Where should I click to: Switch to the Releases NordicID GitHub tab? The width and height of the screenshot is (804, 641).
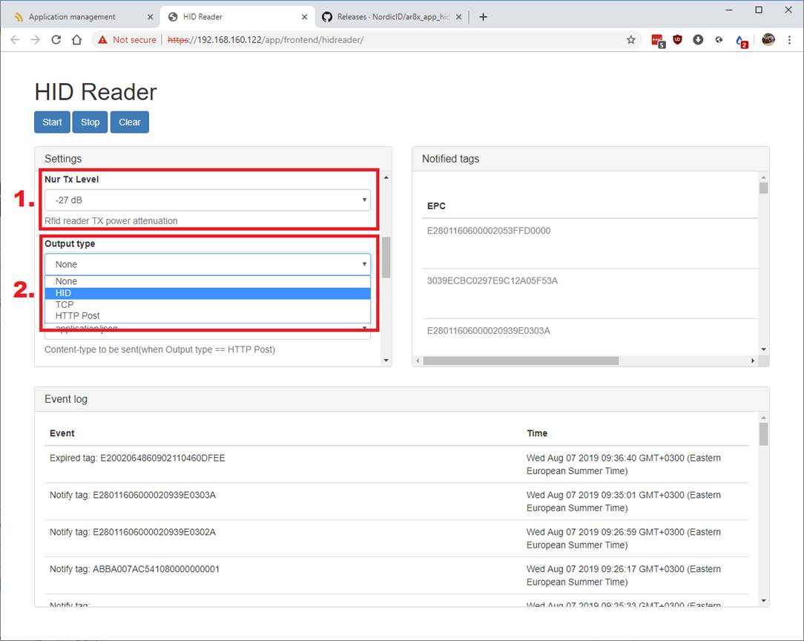point(392,17)
